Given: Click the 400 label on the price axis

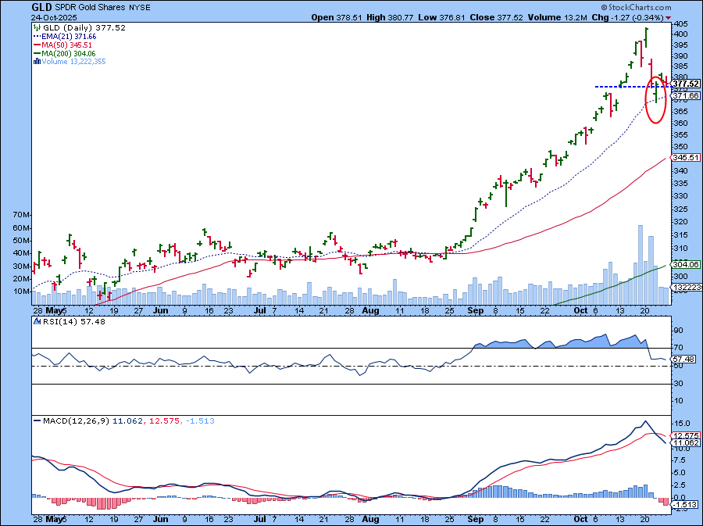Looking at the screenshot, I should click(x=680, y=34).
